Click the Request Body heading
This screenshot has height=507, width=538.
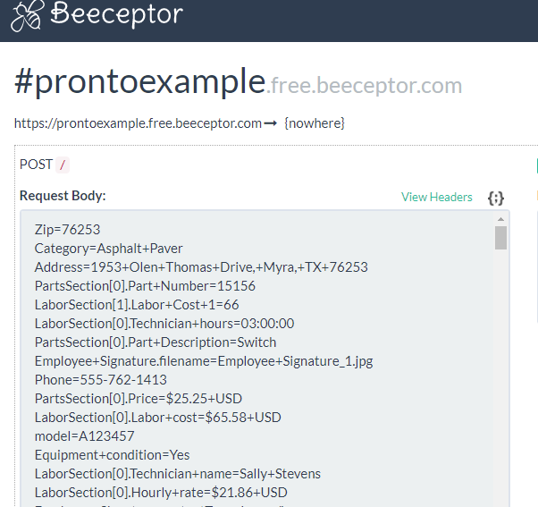[63, 196]
